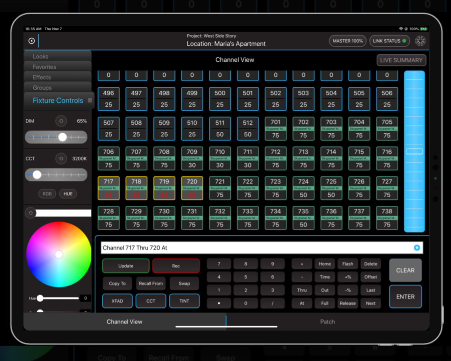Click the CLEAR button
Viewport: 451px width, 361px height.
pos(405,270)
